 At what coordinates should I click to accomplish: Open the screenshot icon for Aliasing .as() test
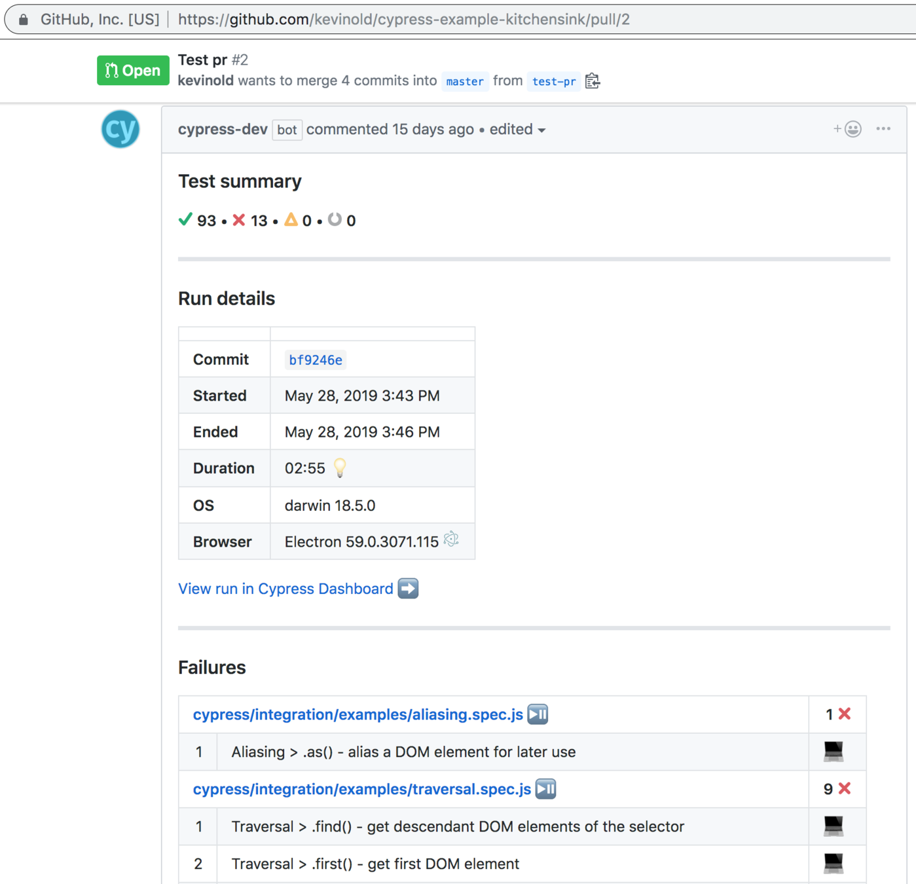[x=834, y=751]
